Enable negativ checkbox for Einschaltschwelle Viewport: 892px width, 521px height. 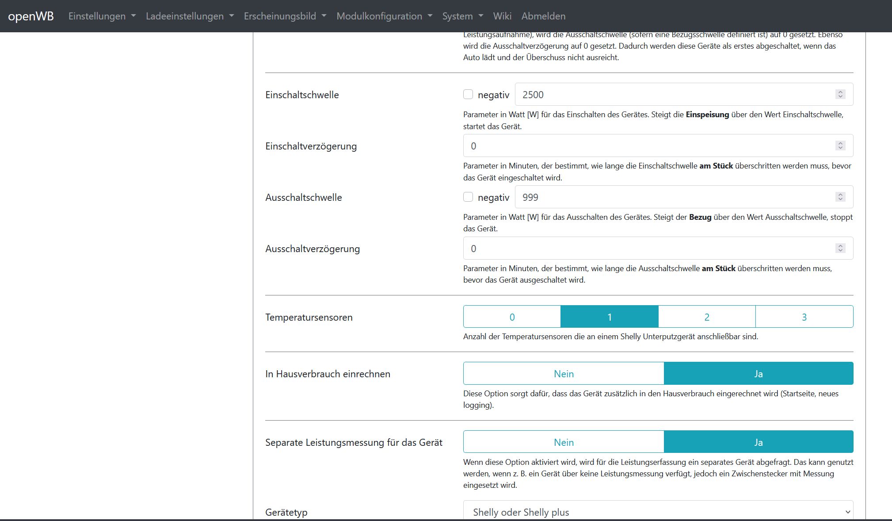click(x=468, y=94)
